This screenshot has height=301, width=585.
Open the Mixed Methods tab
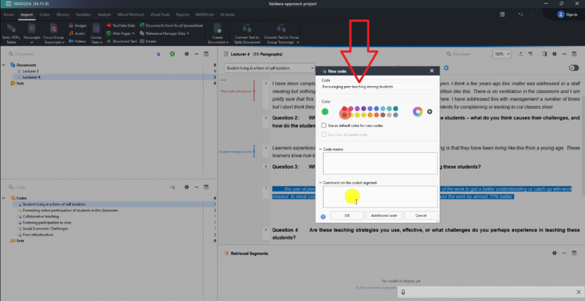pos(133,14)
